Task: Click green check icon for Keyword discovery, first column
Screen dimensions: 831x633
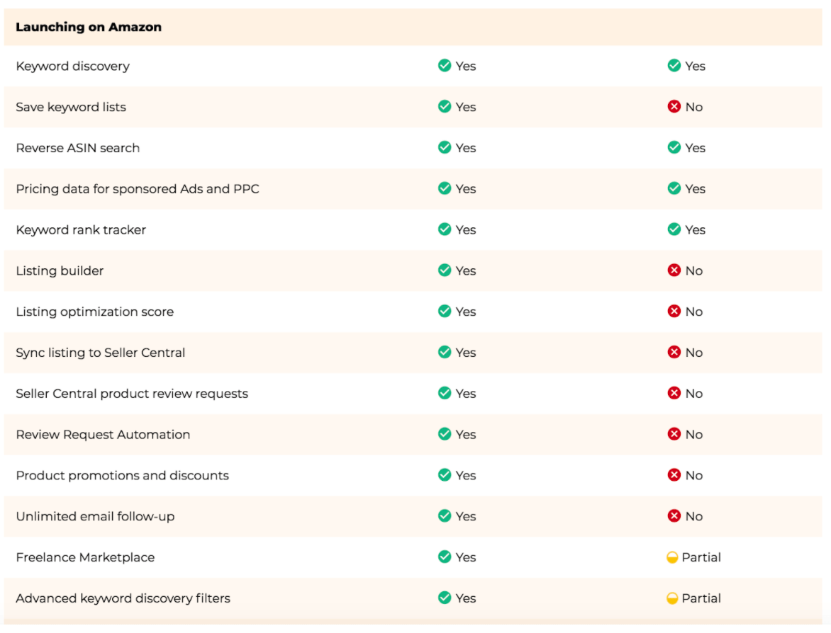Action: point(445,66)
